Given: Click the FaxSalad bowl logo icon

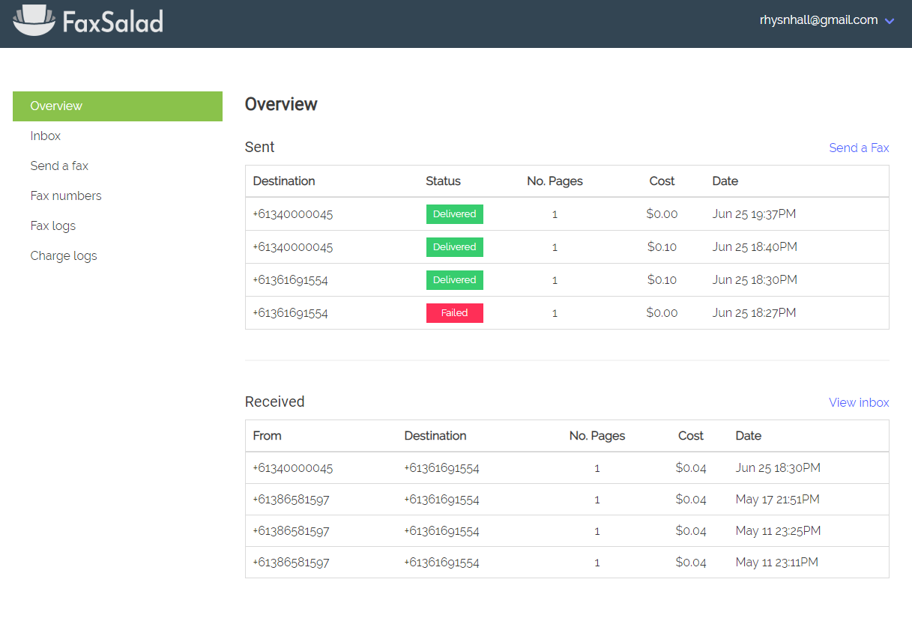Looking at the screenshot, I should pos(34,20).
